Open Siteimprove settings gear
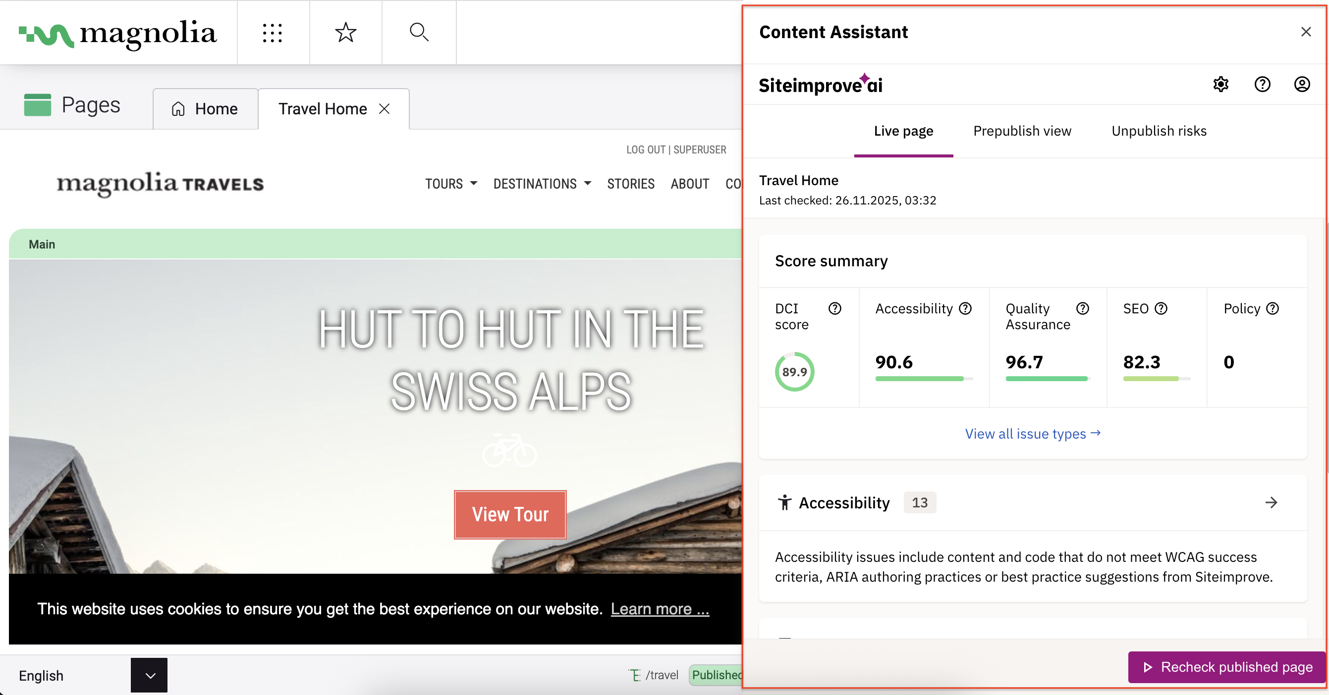The height and width of the screenshot is (695, 1329). click(1220, 84)
